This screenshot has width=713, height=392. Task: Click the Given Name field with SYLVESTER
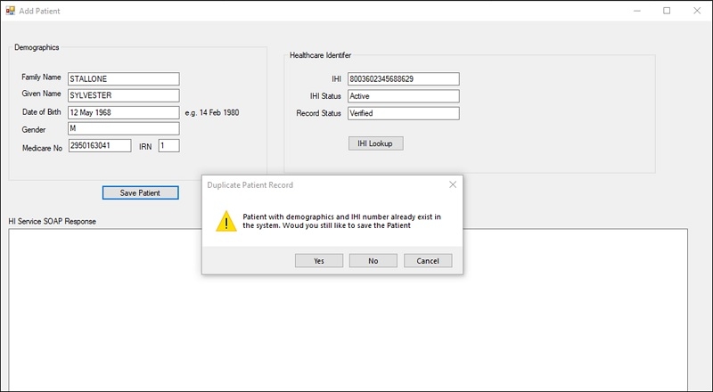(124, 95)
